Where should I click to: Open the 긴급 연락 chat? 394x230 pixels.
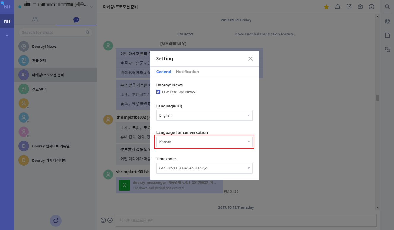pyautogui.click(x=56, y=61)
